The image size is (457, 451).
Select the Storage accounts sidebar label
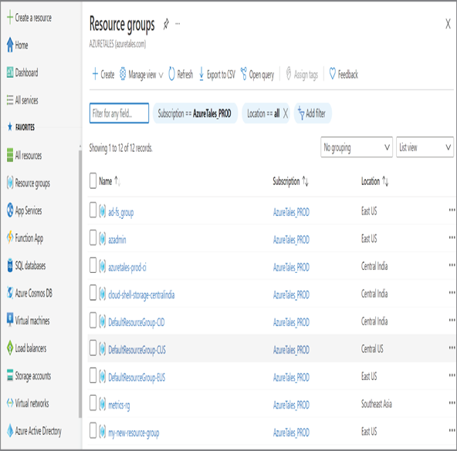tap(33, 375)
